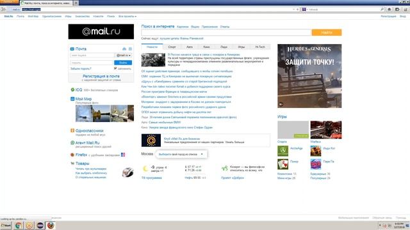This screenshot has height=230, width=410.
Task: Toggle the запомнить remember-me checkbox
Action: 115,68
